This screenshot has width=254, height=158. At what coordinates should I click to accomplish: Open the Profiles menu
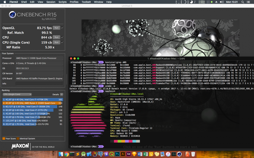click(74, 2)
